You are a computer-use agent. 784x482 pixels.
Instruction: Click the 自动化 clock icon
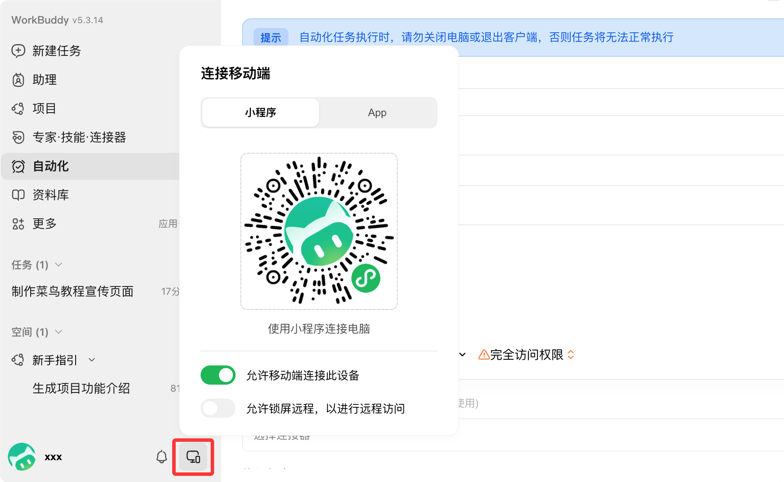coord(18,166)
